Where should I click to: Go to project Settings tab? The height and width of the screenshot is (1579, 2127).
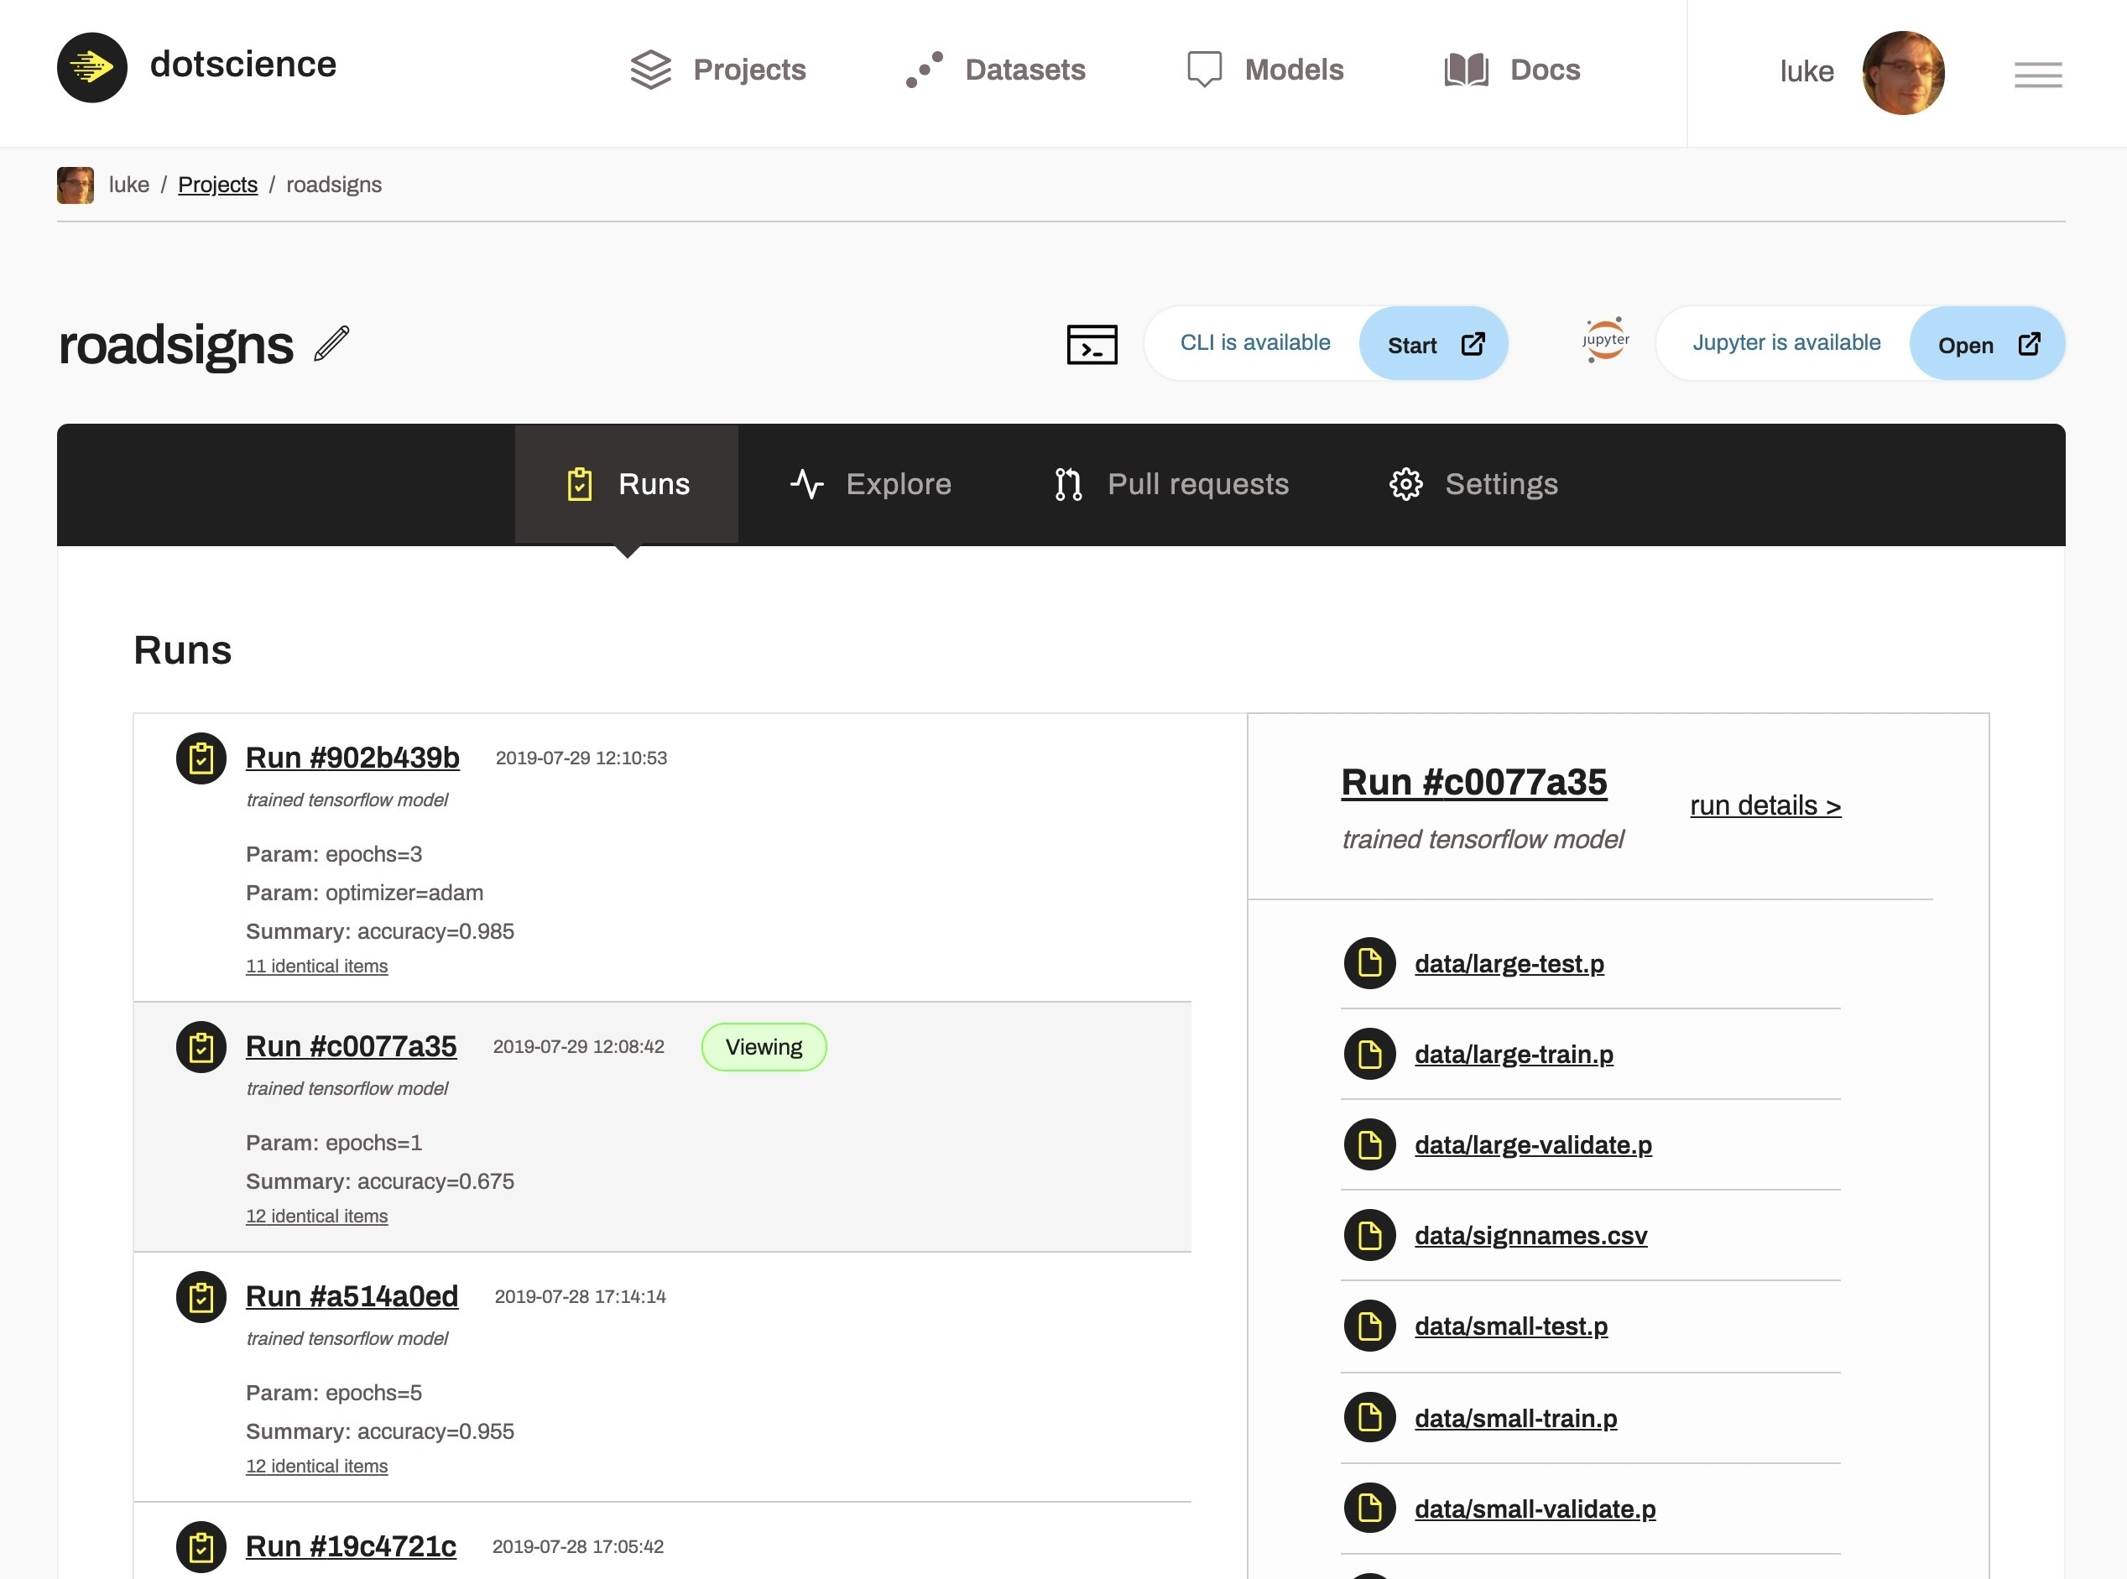point(1473,485)
